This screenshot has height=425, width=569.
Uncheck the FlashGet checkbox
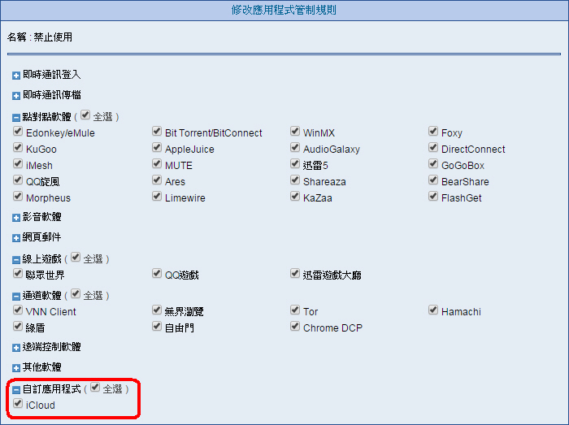(433, 196)
